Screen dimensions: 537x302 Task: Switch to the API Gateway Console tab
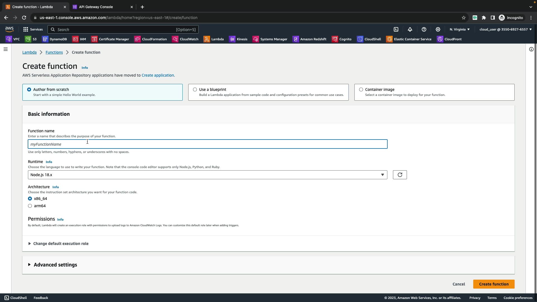click(96, 7)
